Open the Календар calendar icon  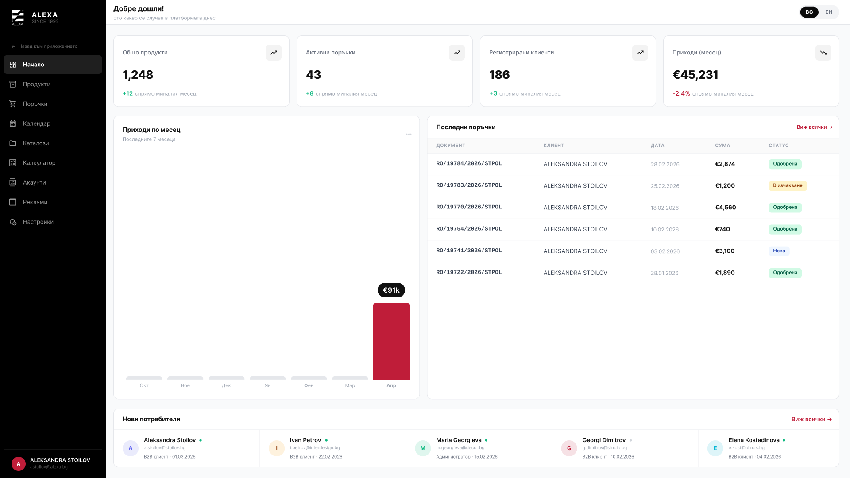13,123
